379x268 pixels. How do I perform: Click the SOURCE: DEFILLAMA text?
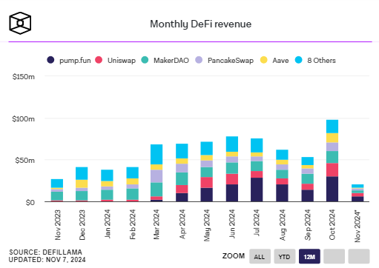tap(45, 252)
